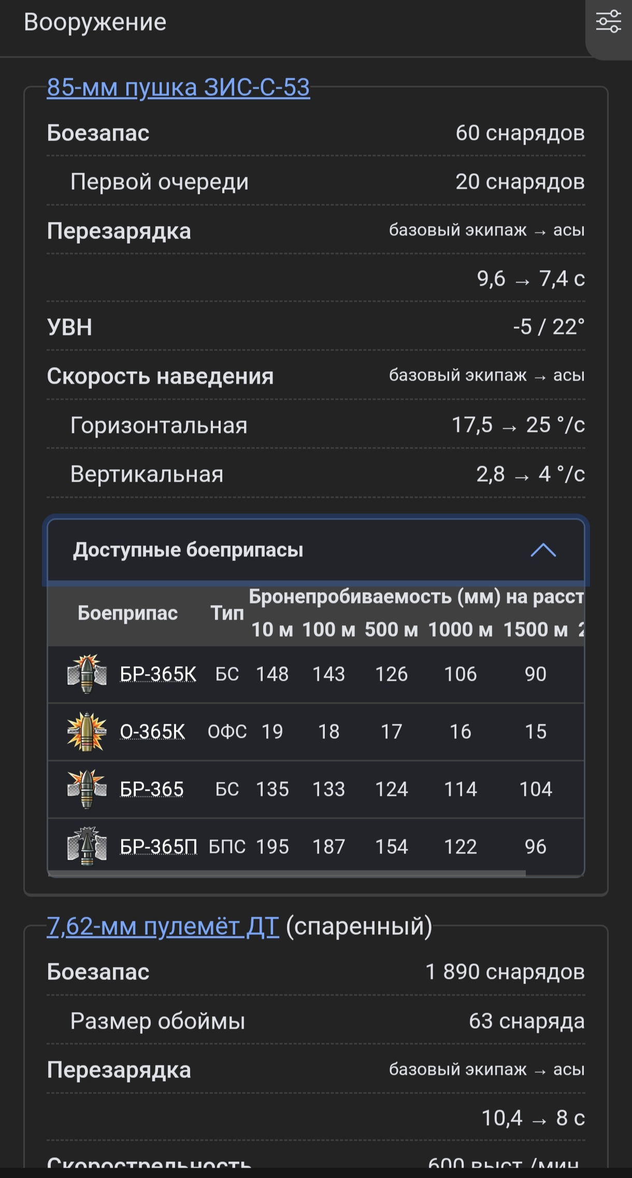Click the БР-365П subcaliber shell icon
This screenshot has height=1178, width=632.
87,847
